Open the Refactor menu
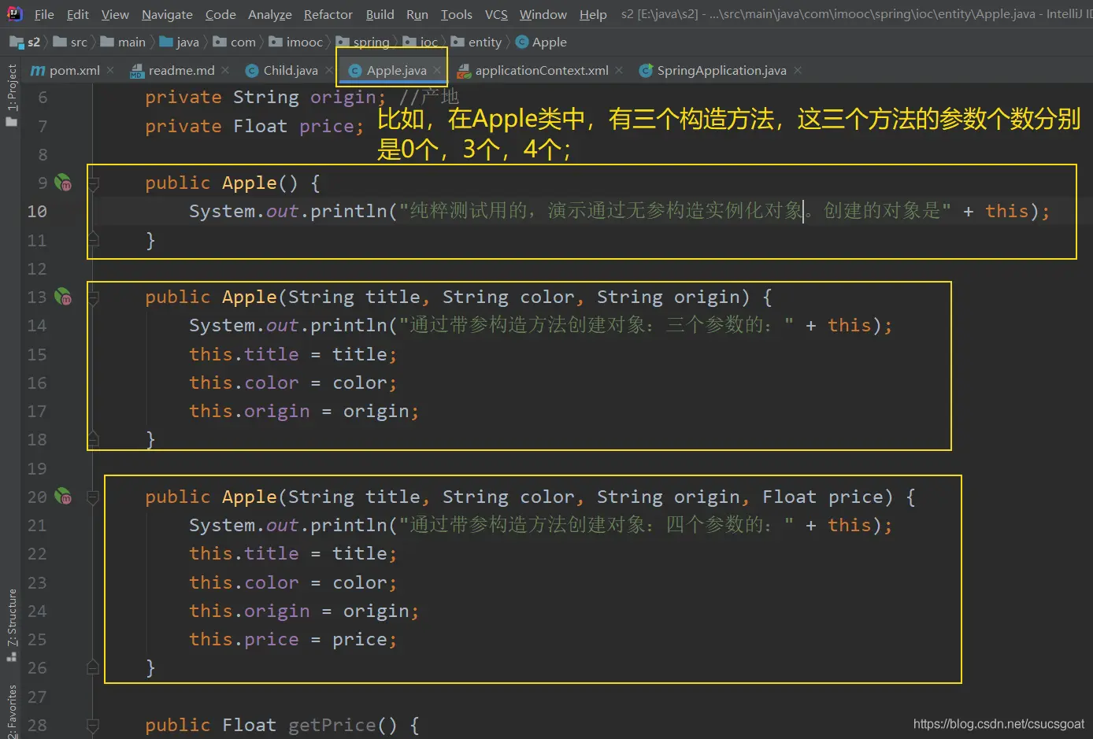The width and height of the screenshot is (1093, 739). [x=328, y=14]
